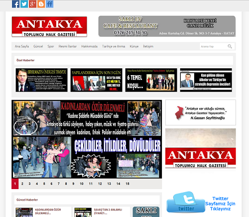Image resolution: width=249 pixels, height=217 pixels.
Task: Select slide 1 in the pager
Action: pos(15,184)
